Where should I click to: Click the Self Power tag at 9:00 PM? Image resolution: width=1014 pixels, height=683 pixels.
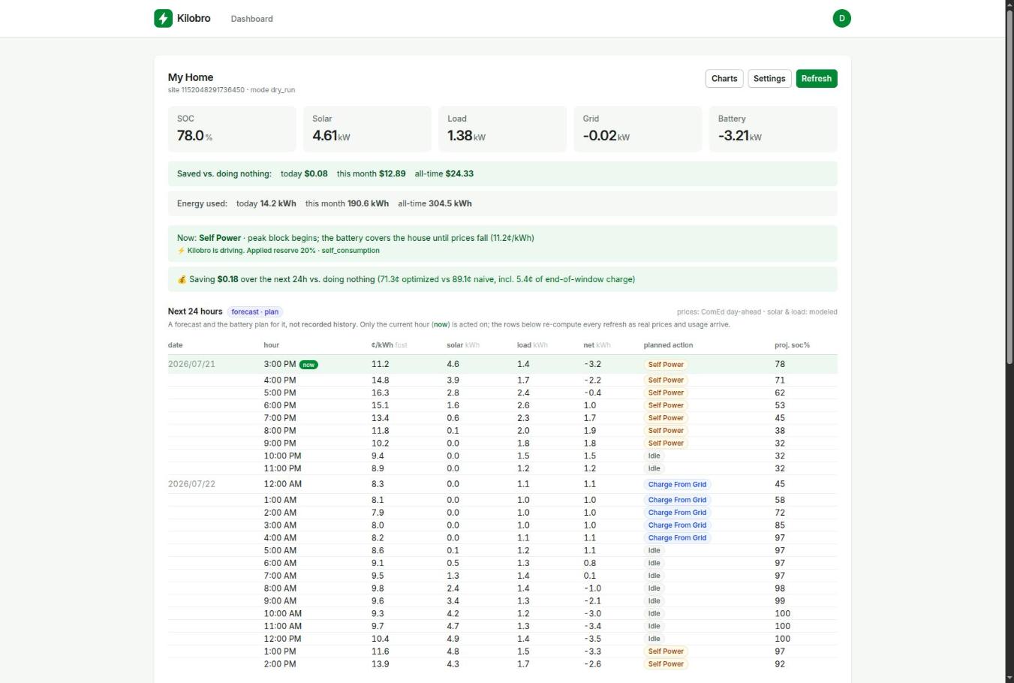tap(666, 444)
